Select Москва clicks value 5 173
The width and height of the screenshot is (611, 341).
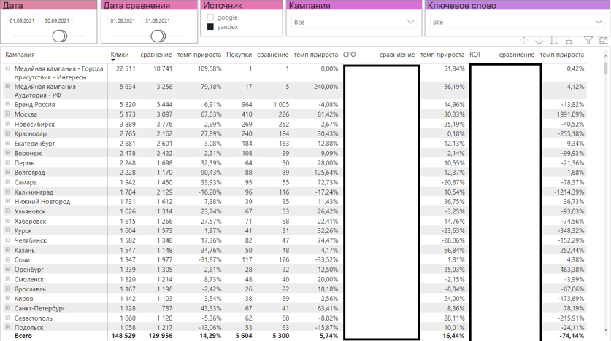(128, 114)
